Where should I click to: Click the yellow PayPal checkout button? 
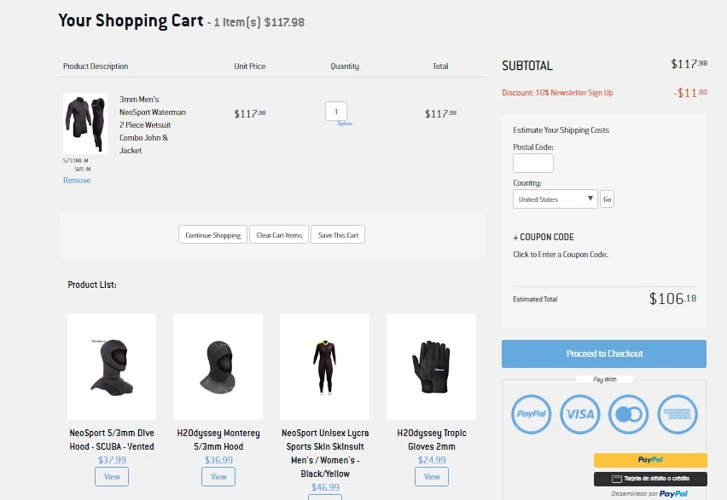(x=650, y=460)
